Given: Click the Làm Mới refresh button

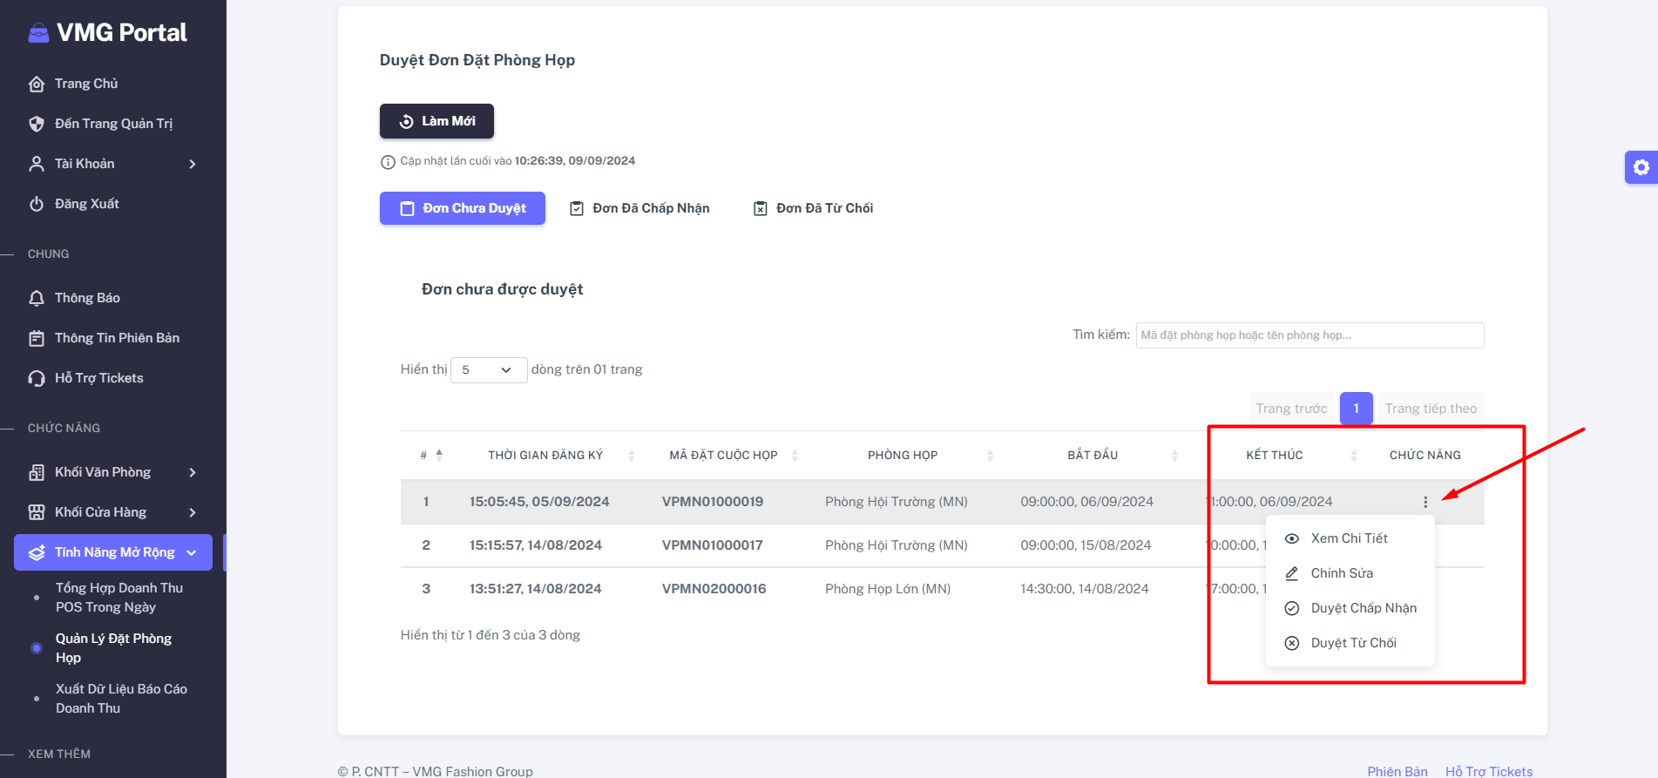Looking at the screenshot, I should click(x=436, y=121).
